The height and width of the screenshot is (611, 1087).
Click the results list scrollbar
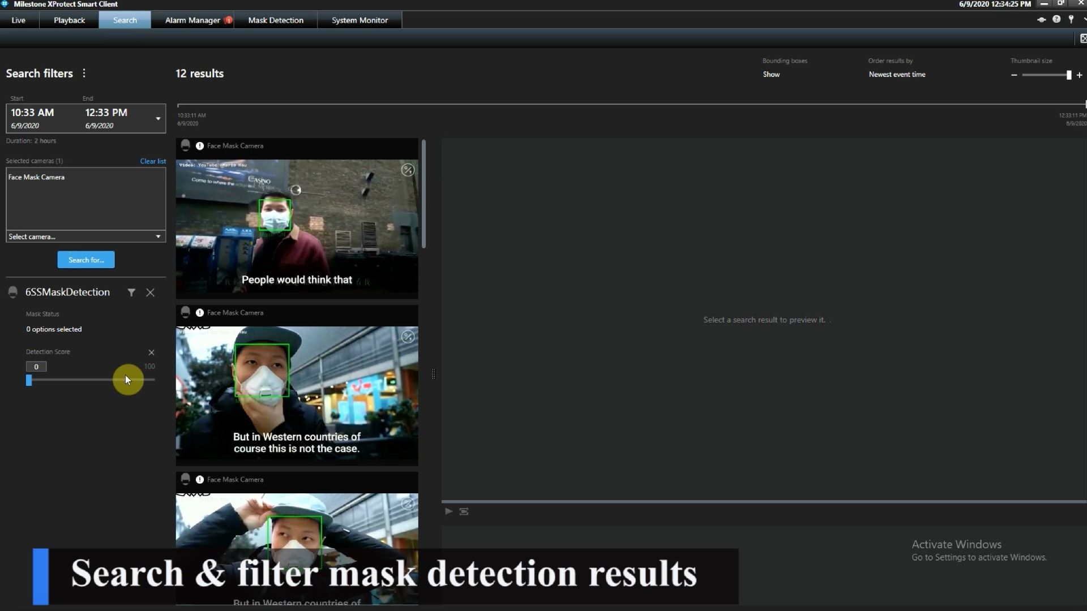click(x=423, y=194)
